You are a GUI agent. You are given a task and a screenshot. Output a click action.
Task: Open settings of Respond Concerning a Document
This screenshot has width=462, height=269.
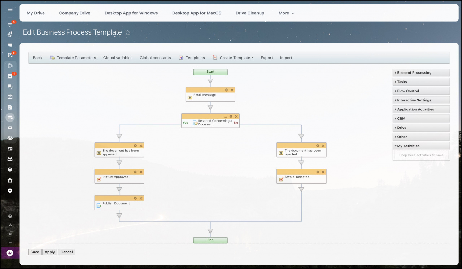click(x=231, y=116)
